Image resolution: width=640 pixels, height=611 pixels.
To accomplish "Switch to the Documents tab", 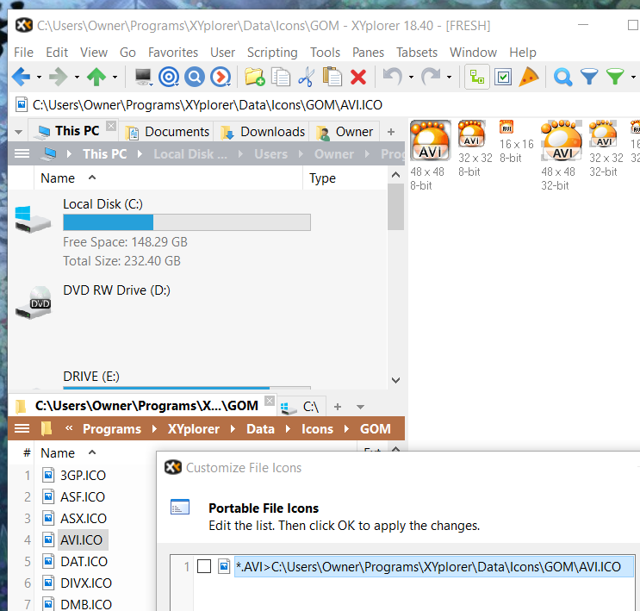I will (168, 132).
